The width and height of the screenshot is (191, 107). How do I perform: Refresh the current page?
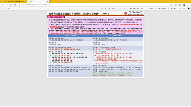[11, 5]
